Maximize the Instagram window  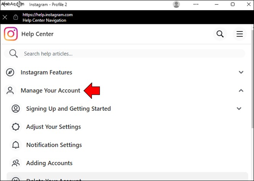coord(233,4)
